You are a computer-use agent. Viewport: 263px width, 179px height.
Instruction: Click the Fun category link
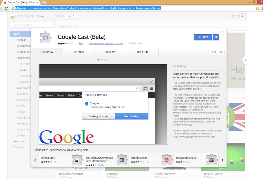81,44
